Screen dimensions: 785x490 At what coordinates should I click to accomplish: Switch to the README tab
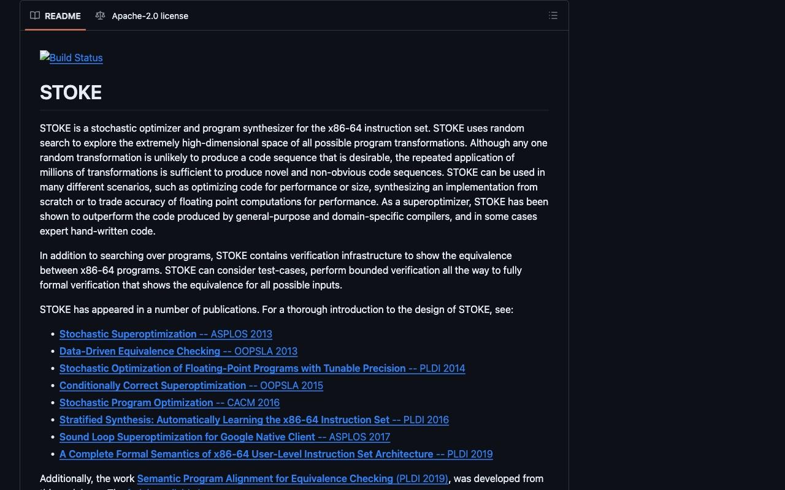point(55,16)
